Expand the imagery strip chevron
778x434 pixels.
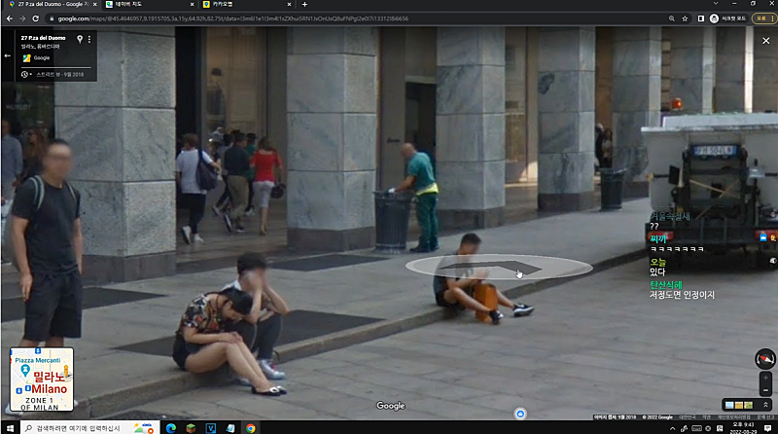point(765,405)
